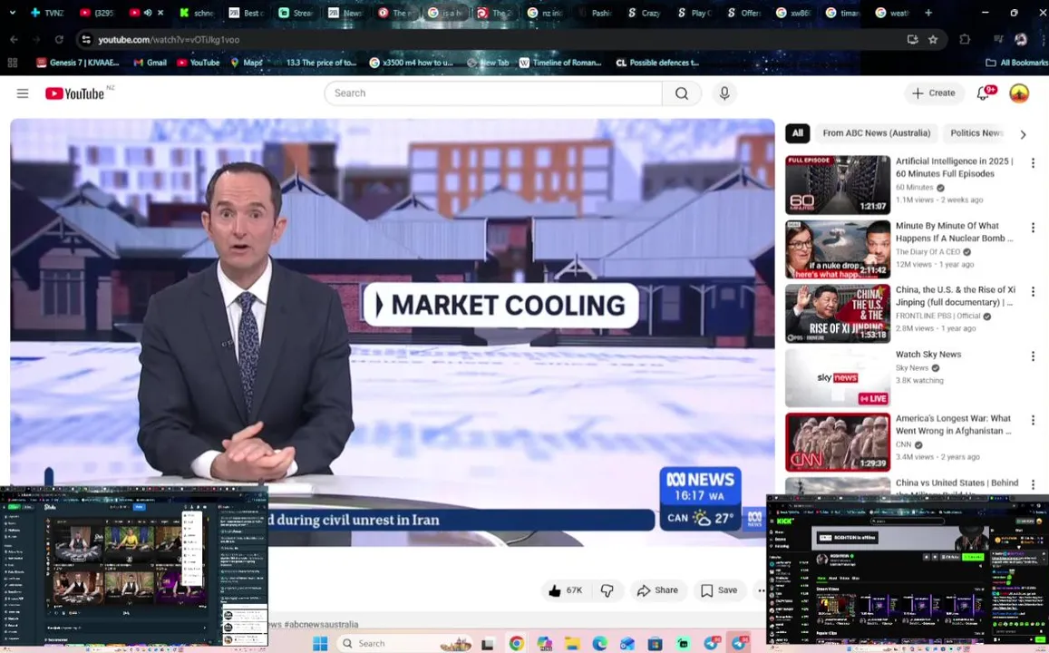This screenshot has width=1049, height=653.
Task: Go back with Chrome's back arrow
Action: pos(14,40)
